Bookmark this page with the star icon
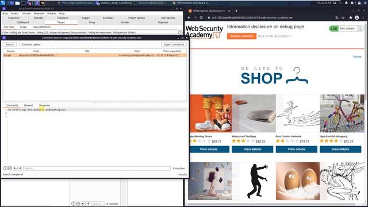Screen dimensions: 368x207 (343, 18)
